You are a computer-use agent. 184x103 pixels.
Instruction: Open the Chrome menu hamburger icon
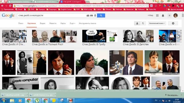182,6
